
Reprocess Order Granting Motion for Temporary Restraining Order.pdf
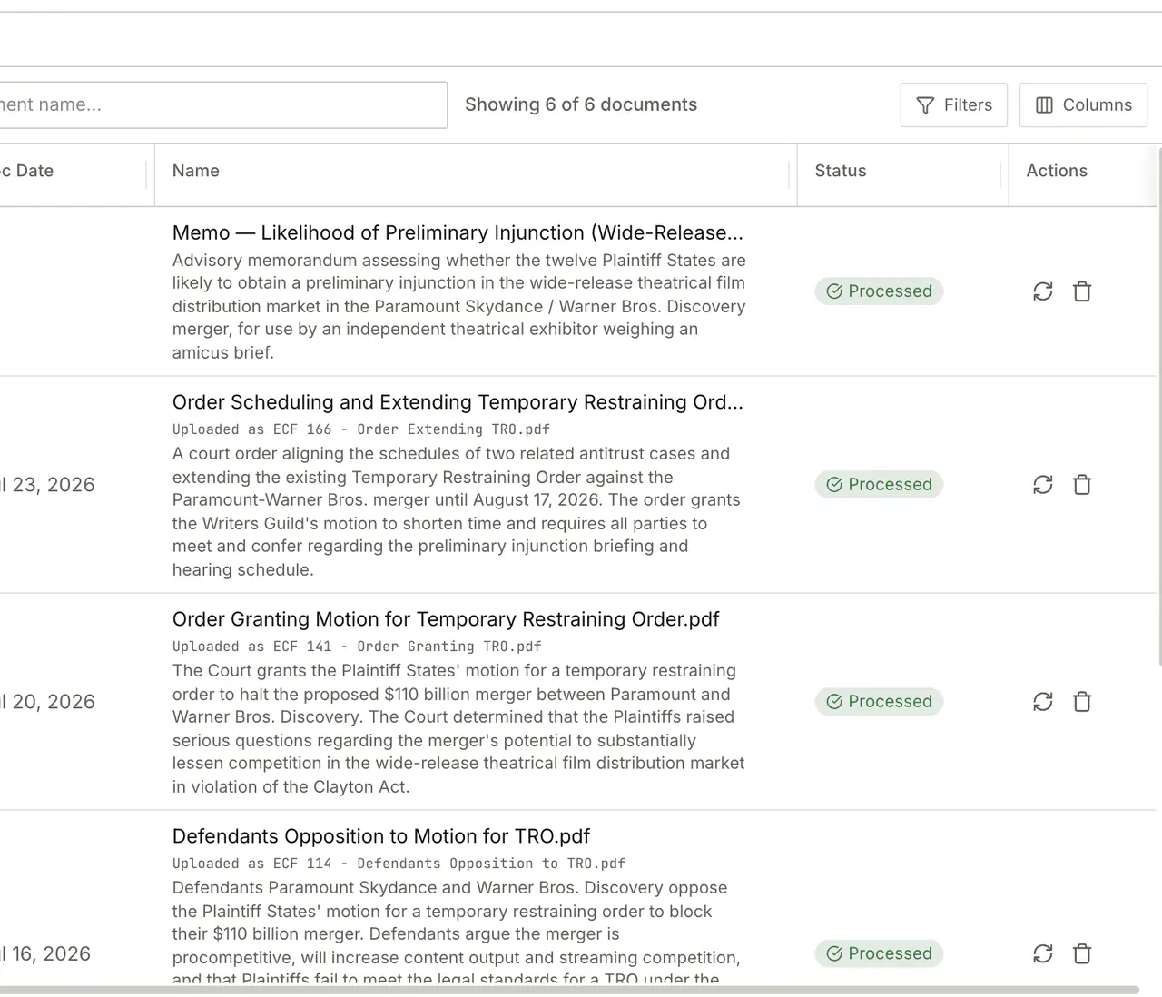tap(1043, 702)
